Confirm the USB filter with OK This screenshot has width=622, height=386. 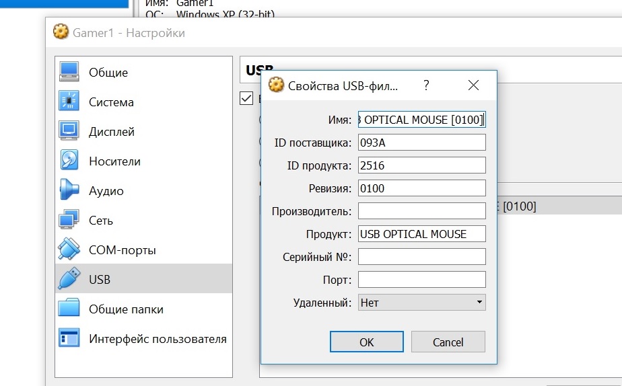[366, 342]
